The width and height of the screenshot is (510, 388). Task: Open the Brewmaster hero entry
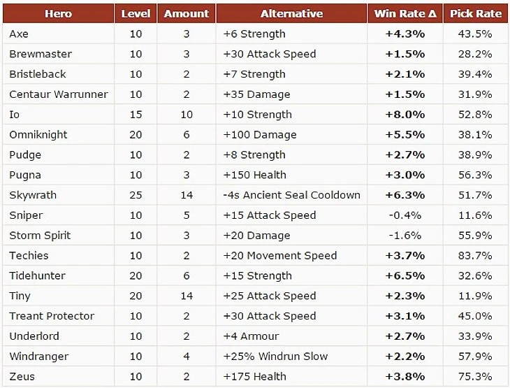click(x=41, y=54)
